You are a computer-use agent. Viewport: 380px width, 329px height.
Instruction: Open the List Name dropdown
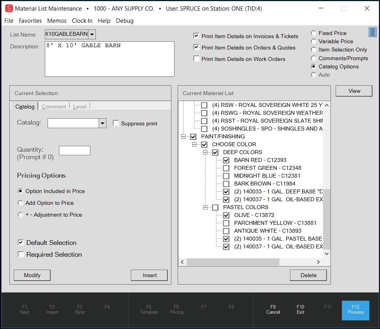[x=92, y=34]
